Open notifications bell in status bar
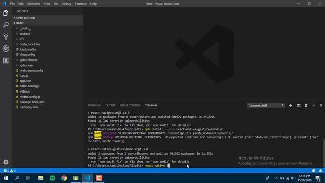Screen dimensions: 325x183 pos(320,171)
